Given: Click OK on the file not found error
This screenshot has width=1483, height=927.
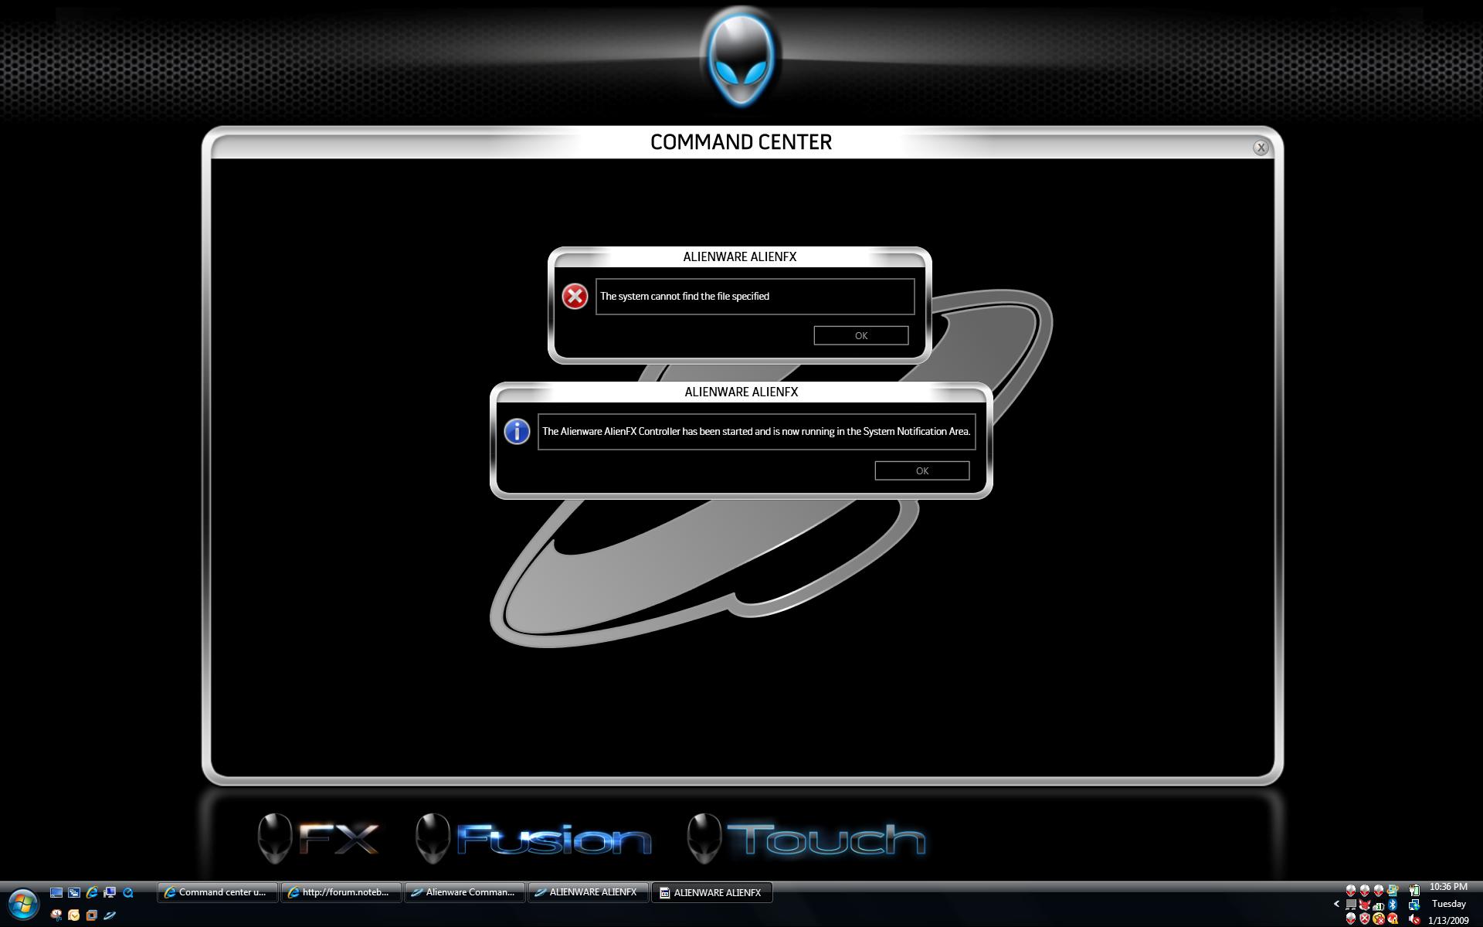Looking at the screenshot, I should (860, 335).
